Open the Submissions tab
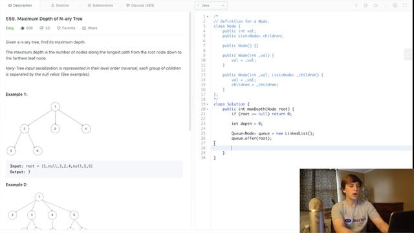 click(x=100, y=5)
